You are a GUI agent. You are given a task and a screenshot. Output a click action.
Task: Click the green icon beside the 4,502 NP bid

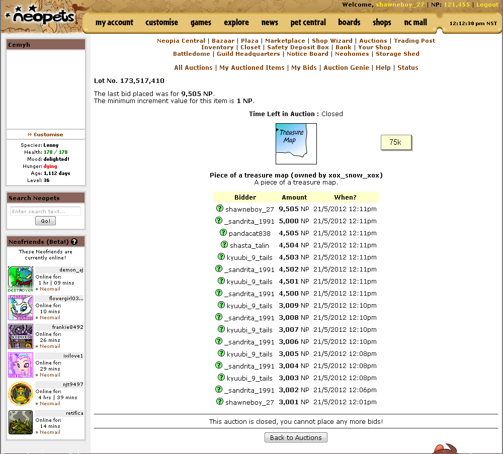pyautogui.click(x=219, y=268)
